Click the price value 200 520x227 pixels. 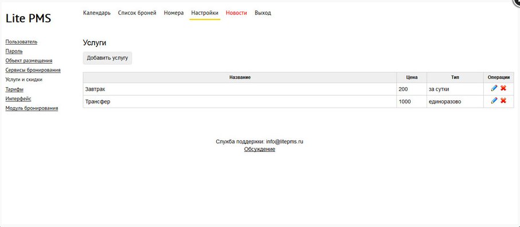(403, 89)
